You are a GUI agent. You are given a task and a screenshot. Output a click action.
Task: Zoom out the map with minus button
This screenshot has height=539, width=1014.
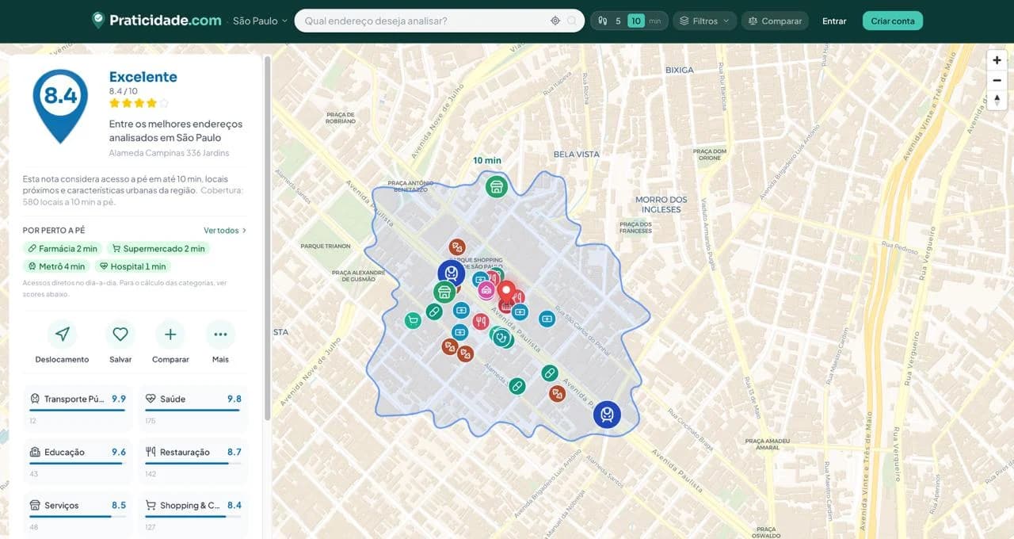[997, 80]
